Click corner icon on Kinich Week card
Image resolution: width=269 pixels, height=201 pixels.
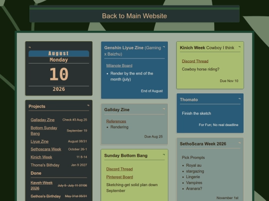pos(240,47)
